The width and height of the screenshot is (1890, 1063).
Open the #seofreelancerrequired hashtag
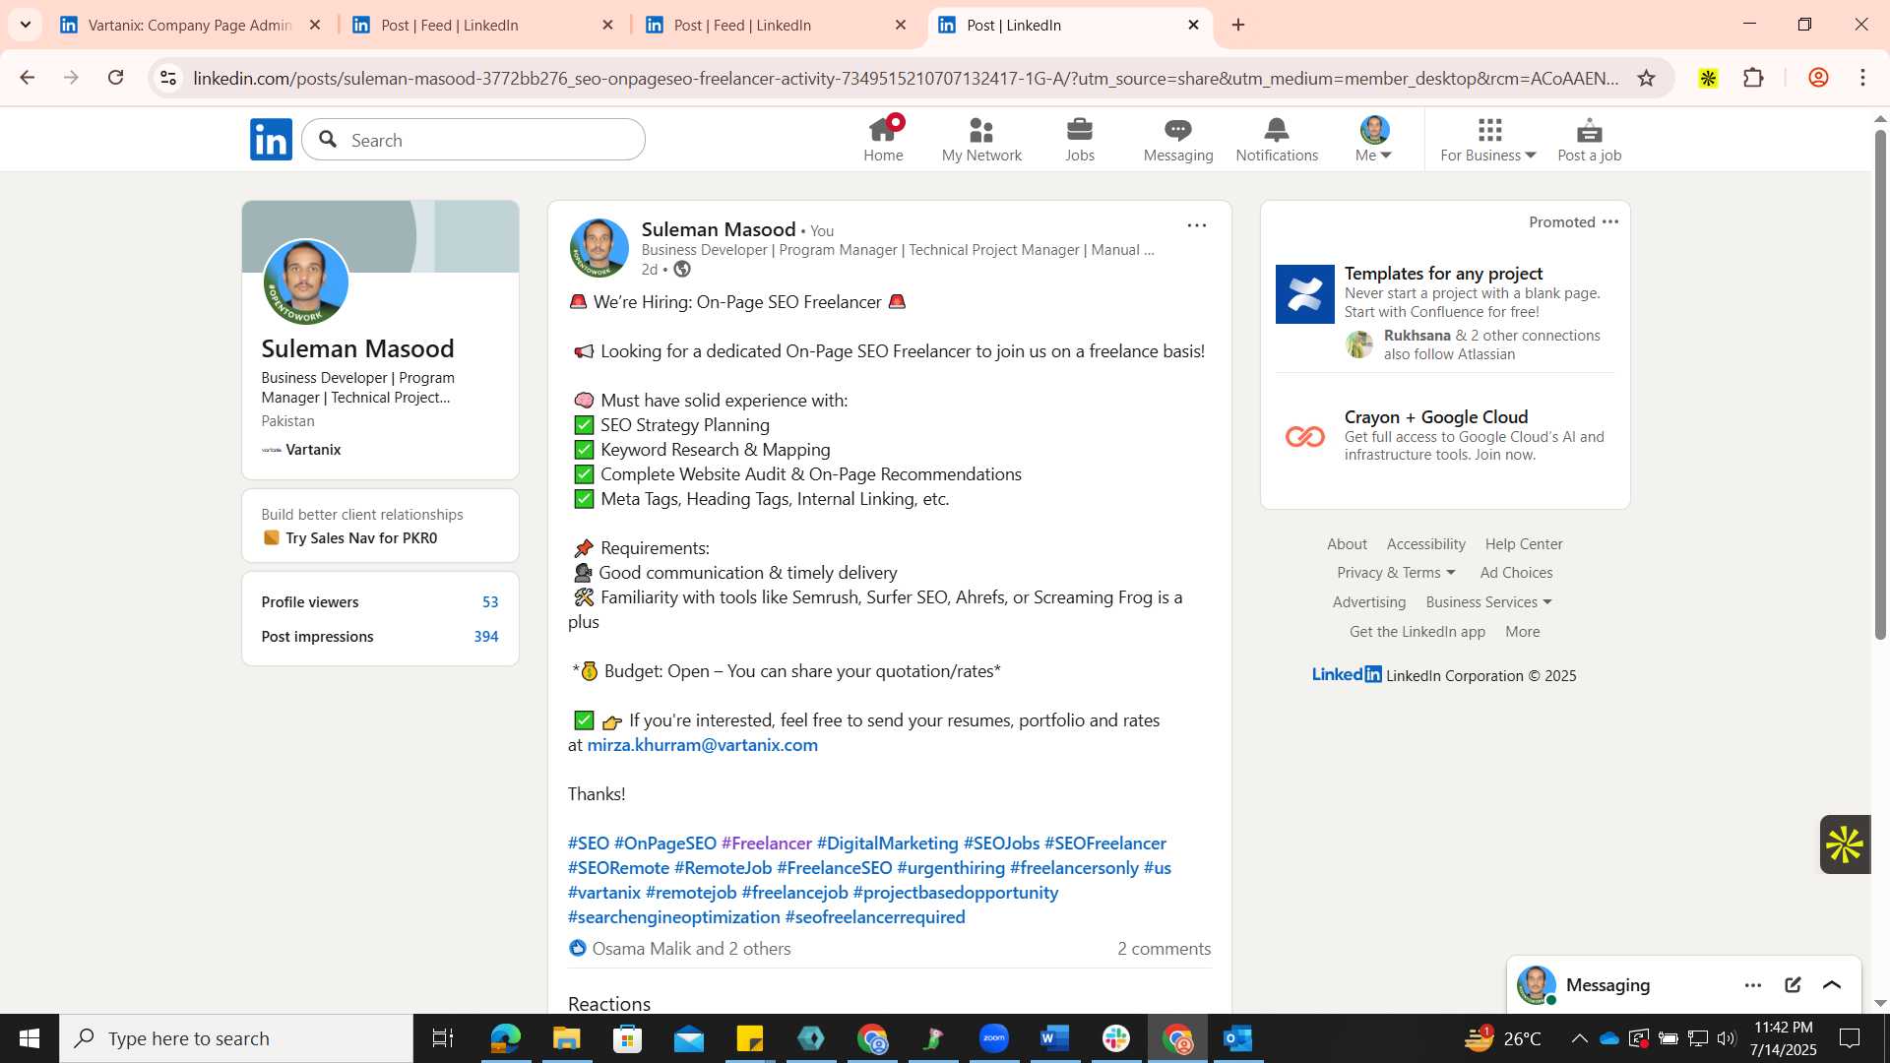(x=875, y=917)
